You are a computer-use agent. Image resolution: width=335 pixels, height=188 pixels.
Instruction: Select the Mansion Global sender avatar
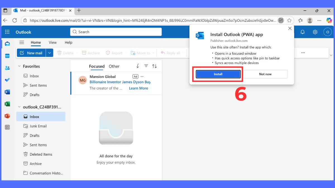point(83,80)
